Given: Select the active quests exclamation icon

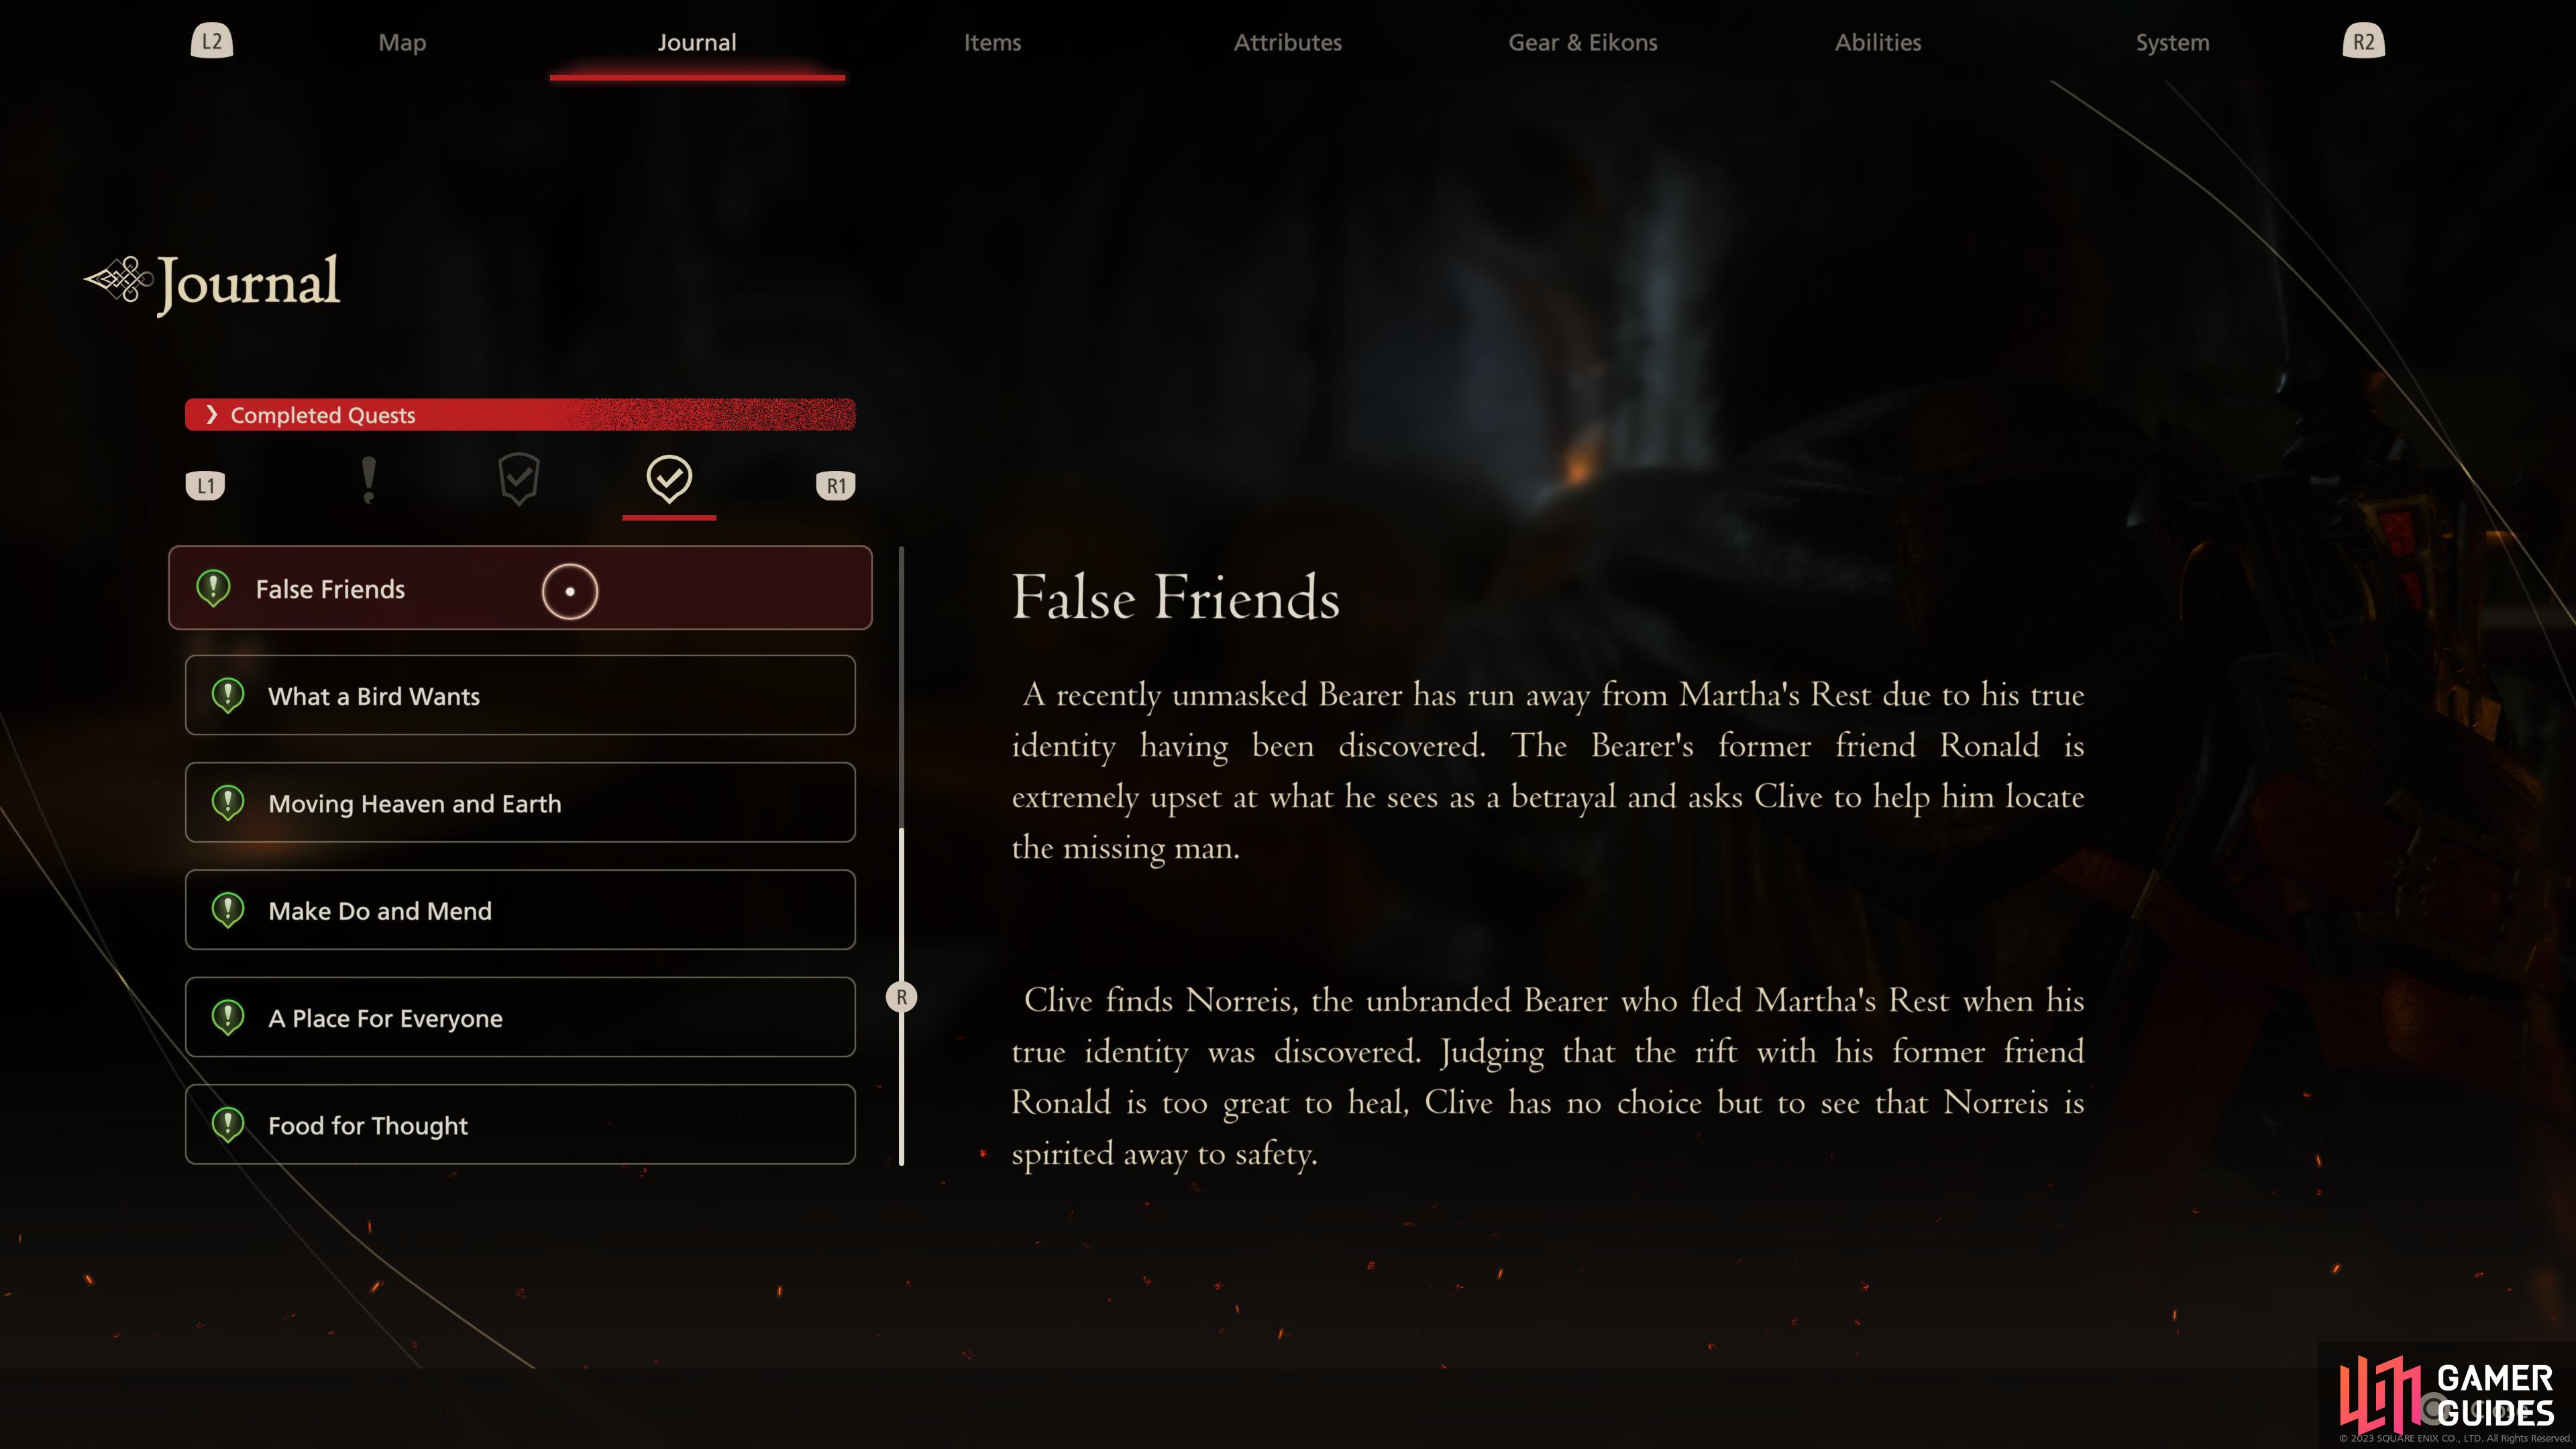Looking at the screenshot, I should pos(368,481).
